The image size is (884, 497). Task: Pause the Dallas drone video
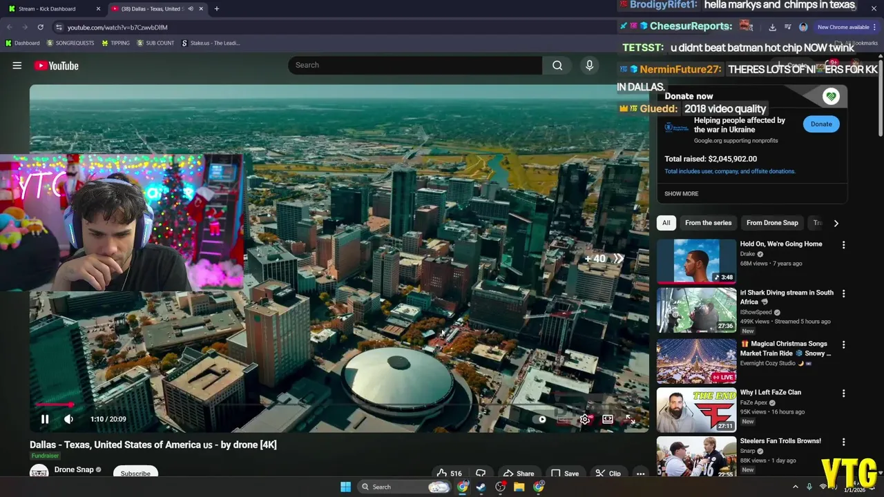(x=45, y=419)
